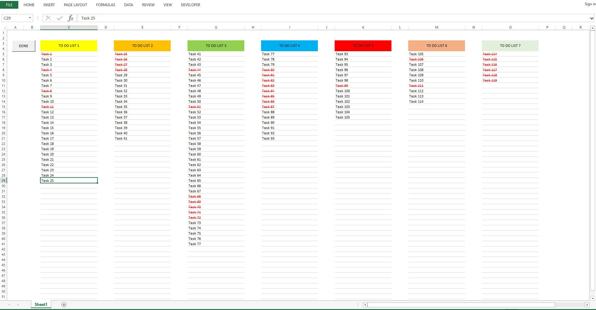Click the Cancel (X) icon beside formula bar
Viewport: 596px width, 310px height.
(48, 18)
